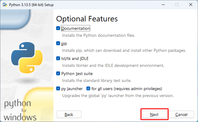Uncheck the Python test suite checkbox

[58, 74]
